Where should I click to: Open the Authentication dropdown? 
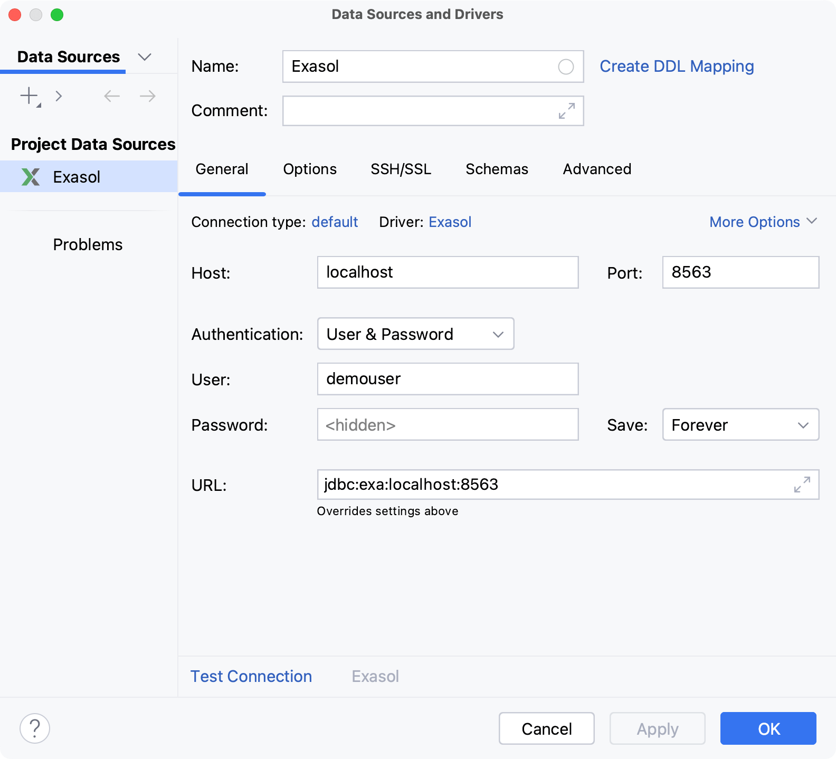tap(415, 334)
